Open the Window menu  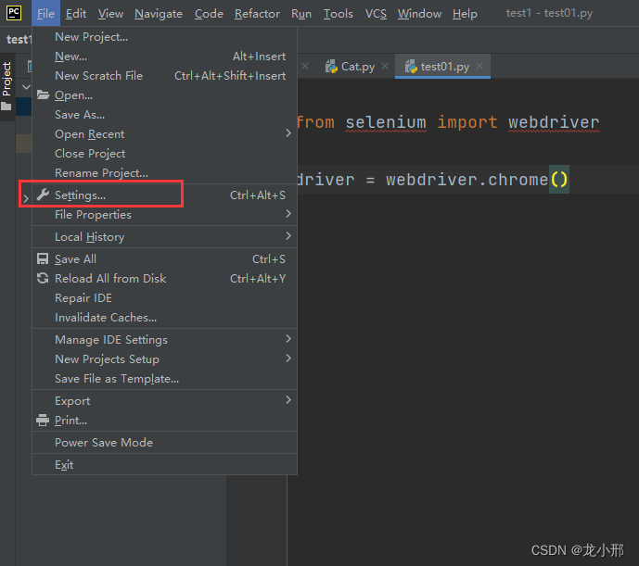pos(419,14)
